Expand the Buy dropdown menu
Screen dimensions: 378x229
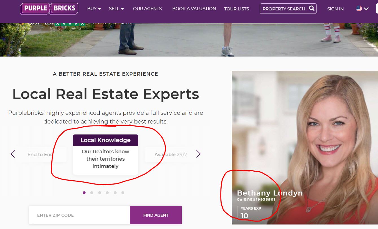(x=94, y=9)
